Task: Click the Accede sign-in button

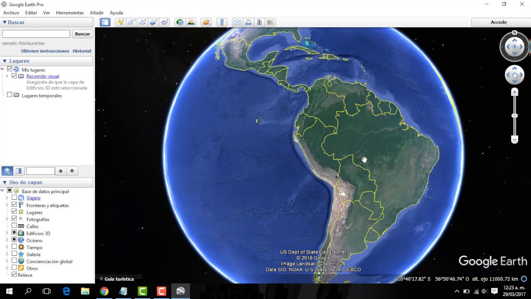Action: pos(499,22)
